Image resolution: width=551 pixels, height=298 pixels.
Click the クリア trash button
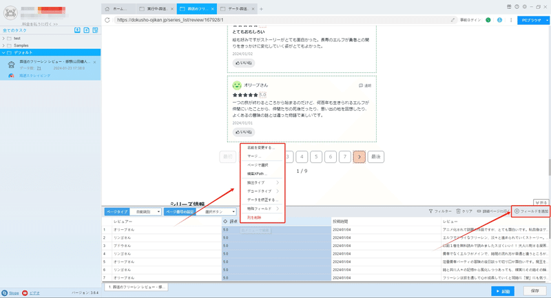[x=464, y=211]
